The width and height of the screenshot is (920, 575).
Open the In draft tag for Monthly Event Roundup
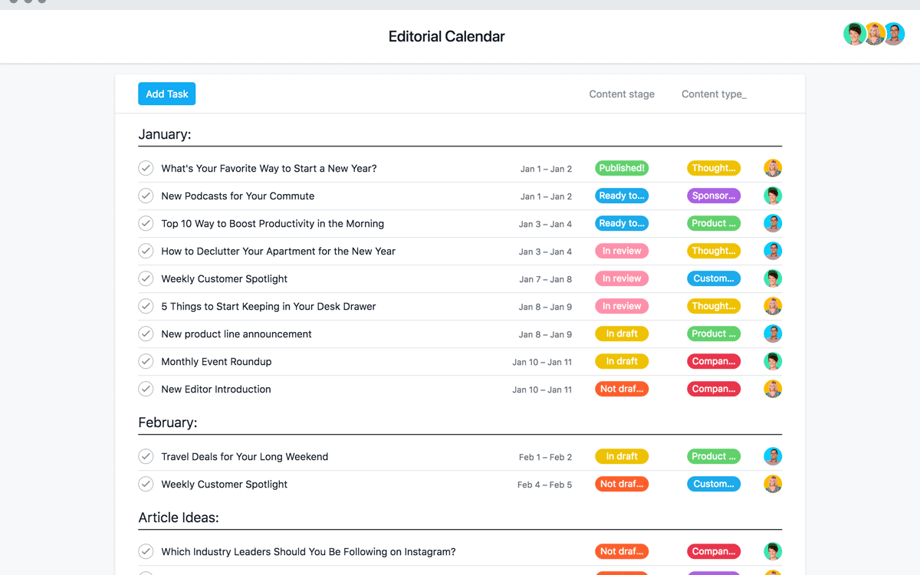coord(622,361)
